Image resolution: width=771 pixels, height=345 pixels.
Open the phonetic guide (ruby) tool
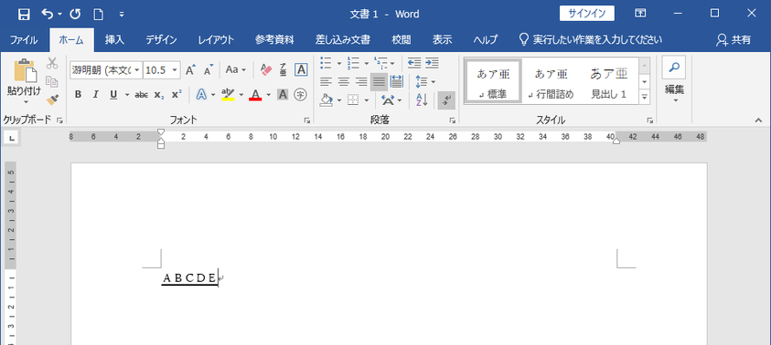coord(284,70)
